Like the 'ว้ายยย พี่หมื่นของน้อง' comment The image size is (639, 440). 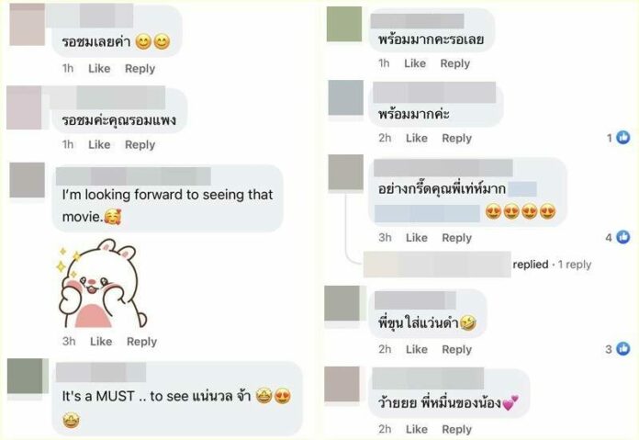417,429
